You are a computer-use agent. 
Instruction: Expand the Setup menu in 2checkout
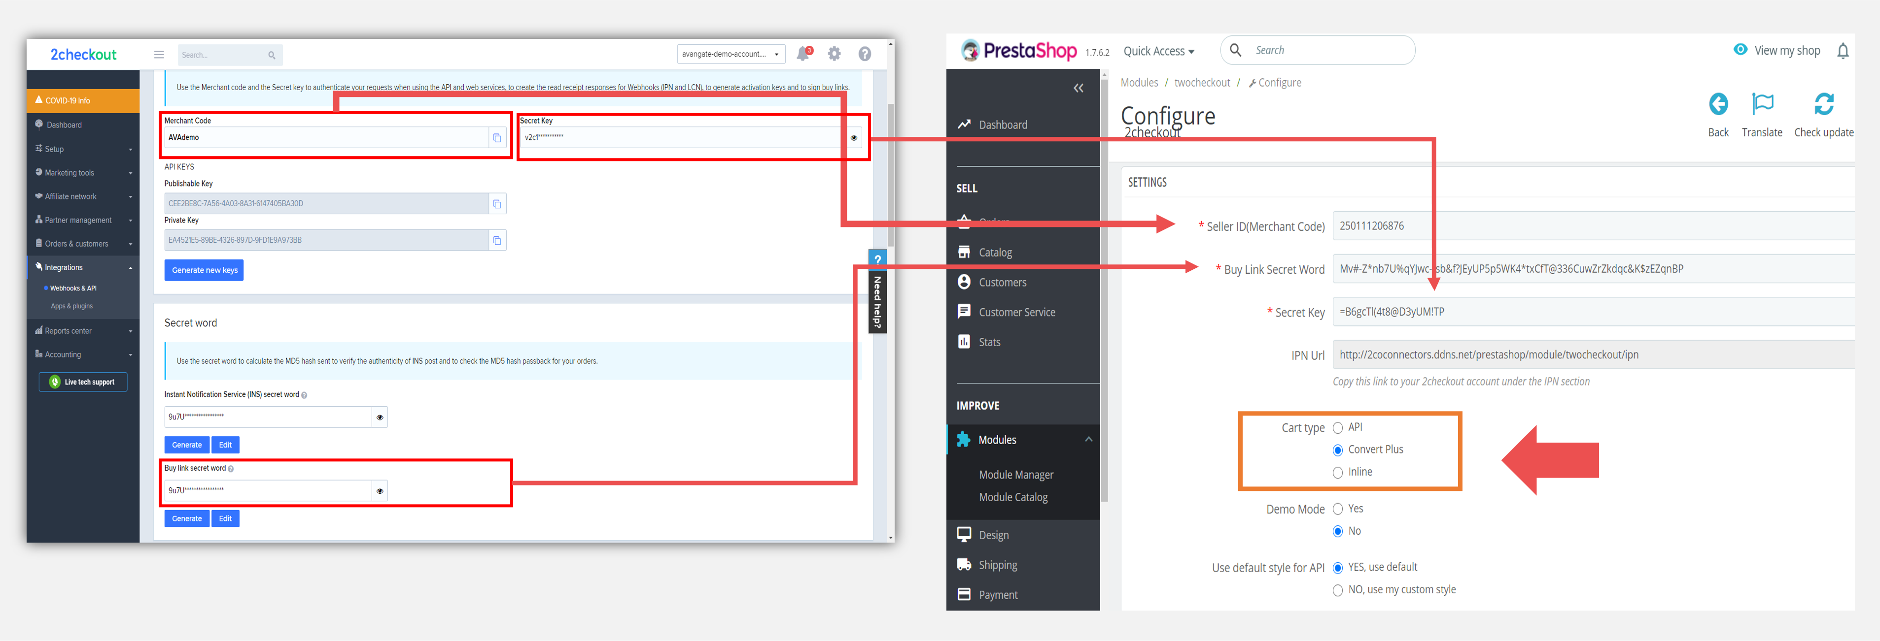(x=83, y=149)
